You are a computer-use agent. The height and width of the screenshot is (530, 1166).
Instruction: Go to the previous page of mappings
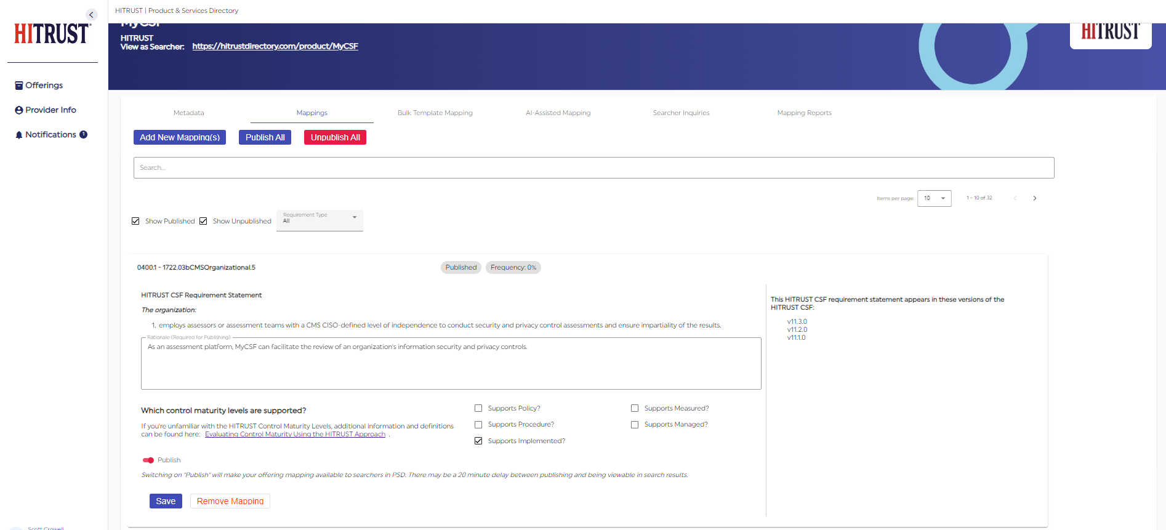1015,198
